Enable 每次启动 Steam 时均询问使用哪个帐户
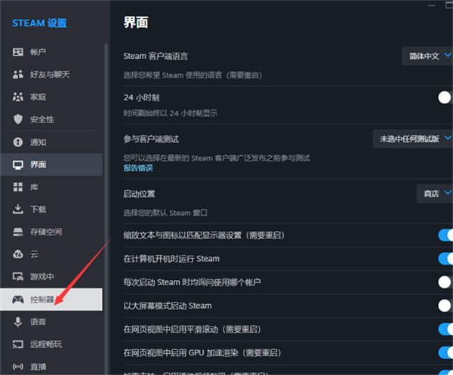This screenshot has height=375, width=453. tap(445, 282)
